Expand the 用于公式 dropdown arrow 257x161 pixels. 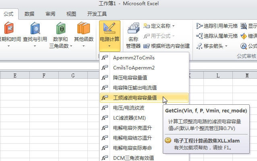click(173, 36)
